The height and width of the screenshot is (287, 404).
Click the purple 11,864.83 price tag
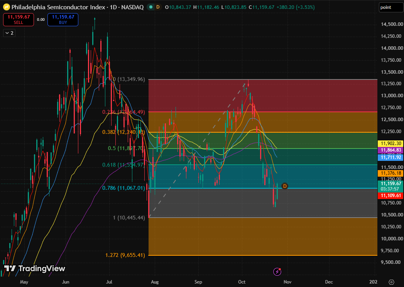(x=391, y=150)
